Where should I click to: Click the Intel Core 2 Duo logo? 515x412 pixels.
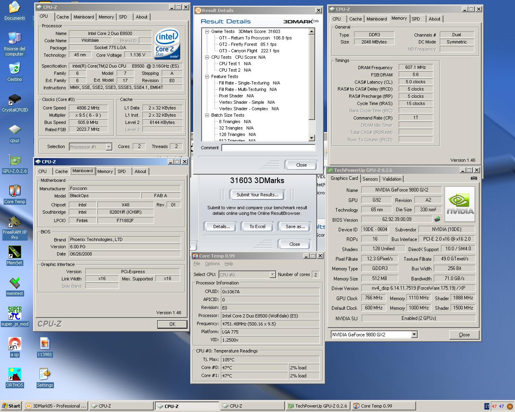click(x=167, y=44)
